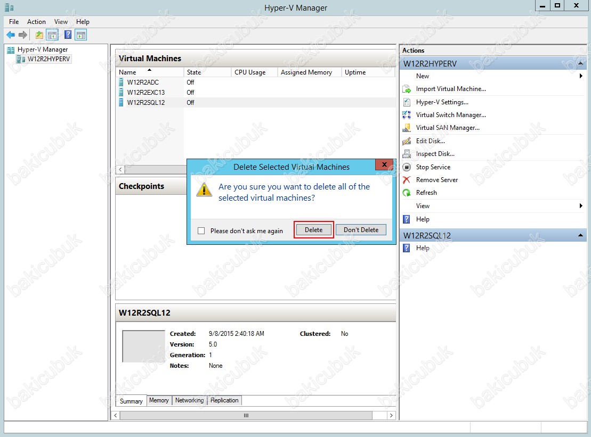591x437 pixels.
Task: Click the Hyper-V Settings... action link
Action: [x=442, y=102]
